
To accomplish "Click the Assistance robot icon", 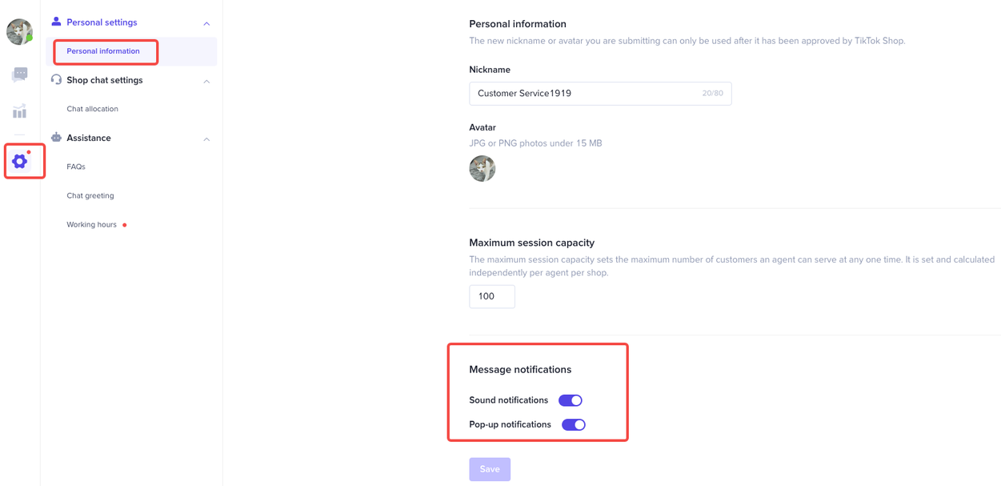I will pyautogui.click(x=56, y=138).
